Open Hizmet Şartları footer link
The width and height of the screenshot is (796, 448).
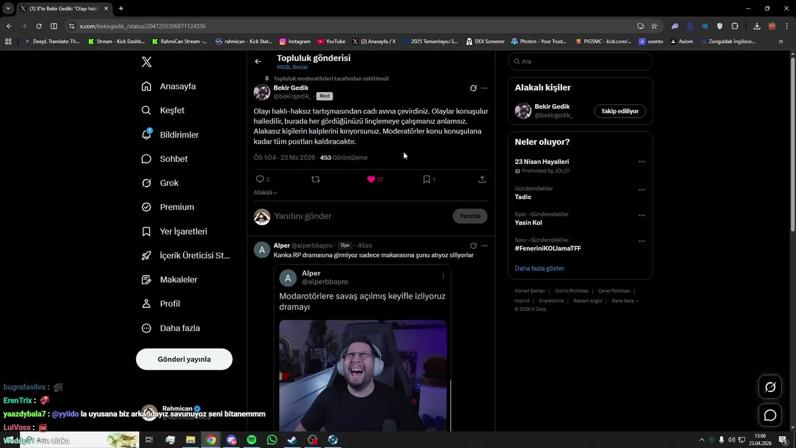pos(530,291)
